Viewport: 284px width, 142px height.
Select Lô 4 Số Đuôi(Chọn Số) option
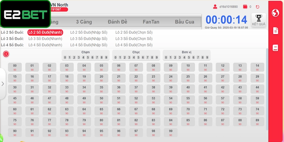(x=134, y=45)
